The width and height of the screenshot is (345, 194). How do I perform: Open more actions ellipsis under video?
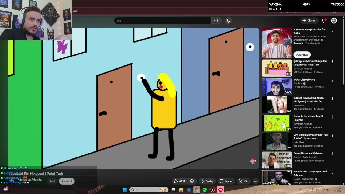point(256,181)
